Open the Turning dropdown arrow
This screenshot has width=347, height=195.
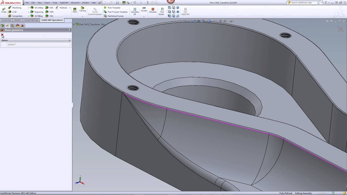pyautogui.click(x=82, y=17)
